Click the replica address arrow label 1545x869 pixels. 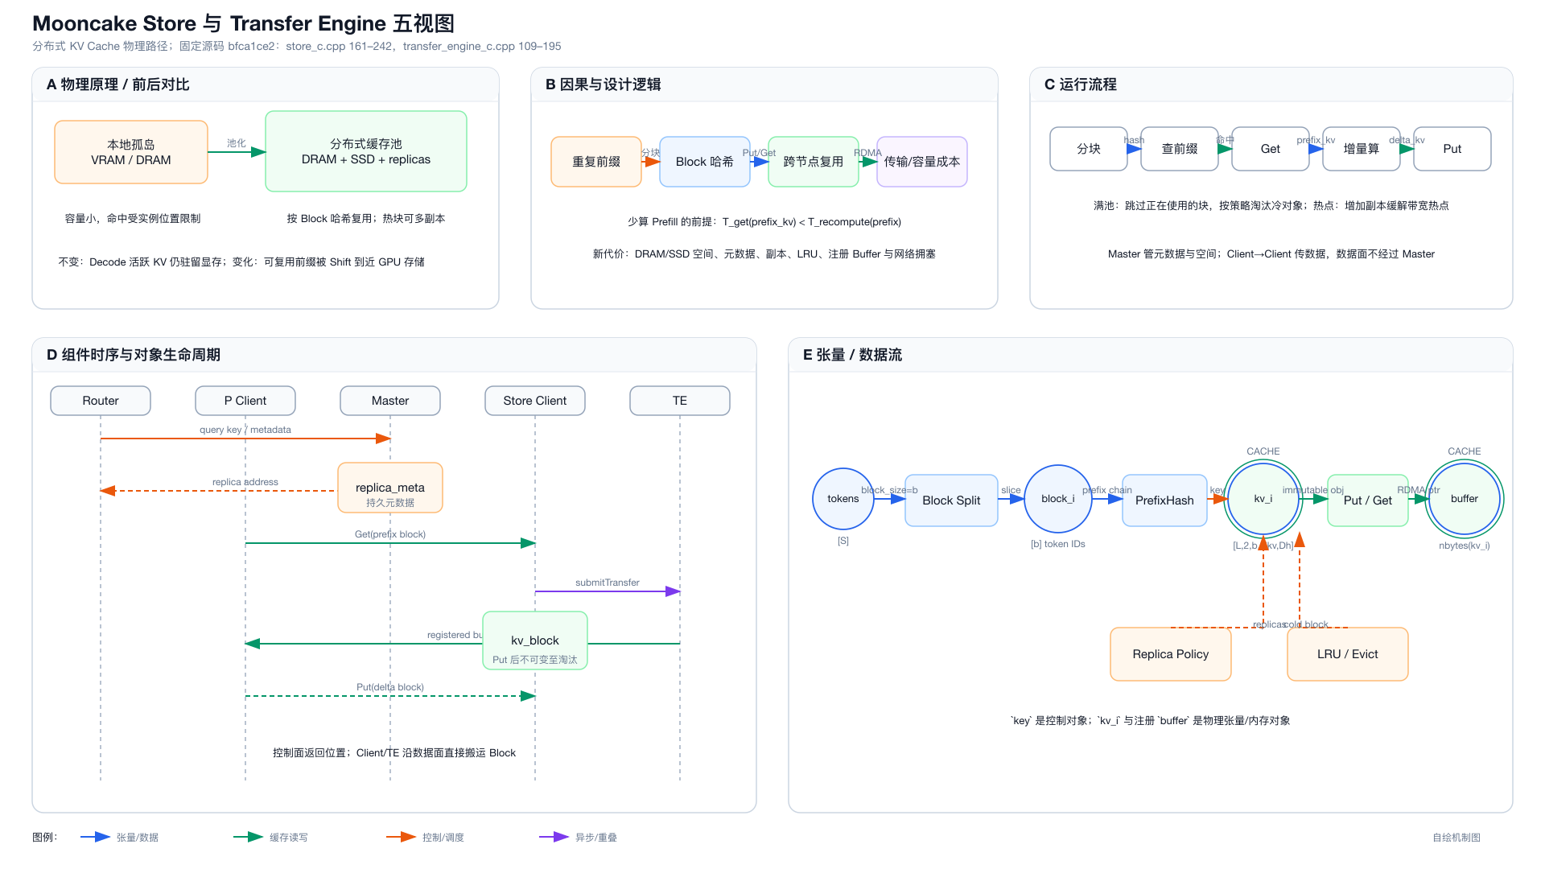coord(245,482)
